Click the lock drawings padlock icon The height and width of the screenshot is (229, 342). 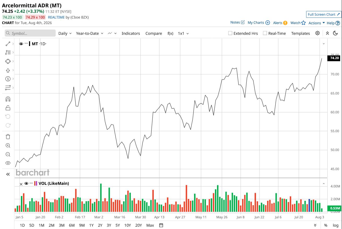coord(8,108)
